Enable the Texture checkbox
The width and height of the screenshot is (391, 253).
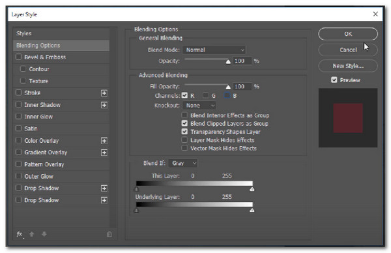click(x=23, y=81)
